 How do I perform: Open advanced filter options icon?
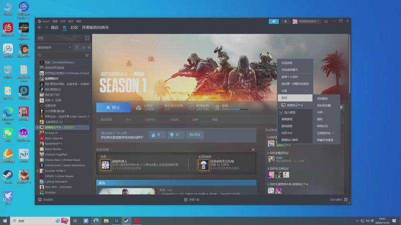[x=87, y=55]
